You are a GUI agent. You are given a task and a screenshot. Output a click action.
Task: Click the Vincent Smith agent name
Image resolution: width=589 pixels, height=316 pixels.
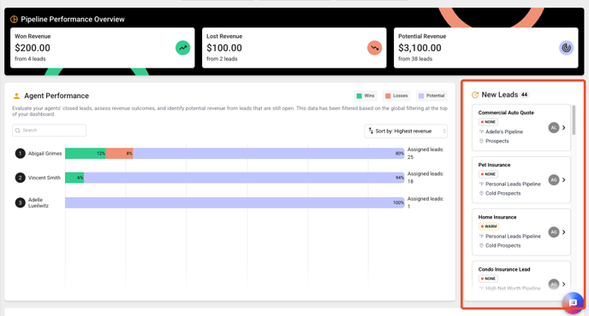click(x=45, y=178)
